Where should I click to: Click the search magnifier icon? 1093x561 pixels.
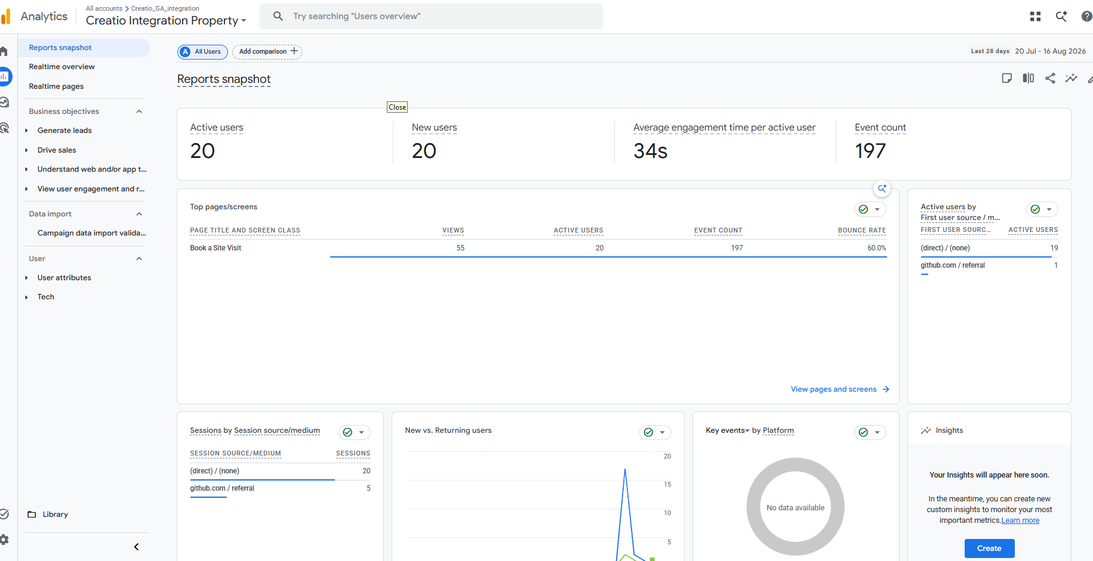pos(278,16)
